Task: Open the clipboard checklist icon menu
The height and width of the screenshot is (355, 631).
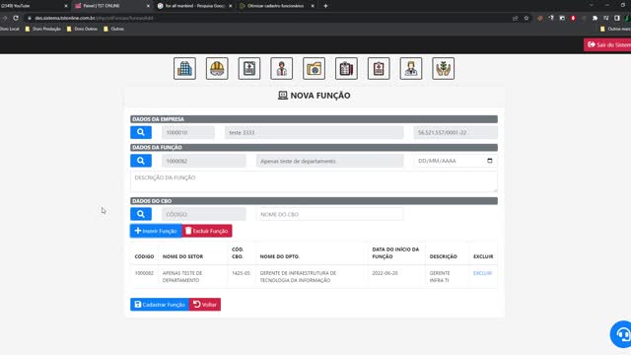Action: coord(346,68)
